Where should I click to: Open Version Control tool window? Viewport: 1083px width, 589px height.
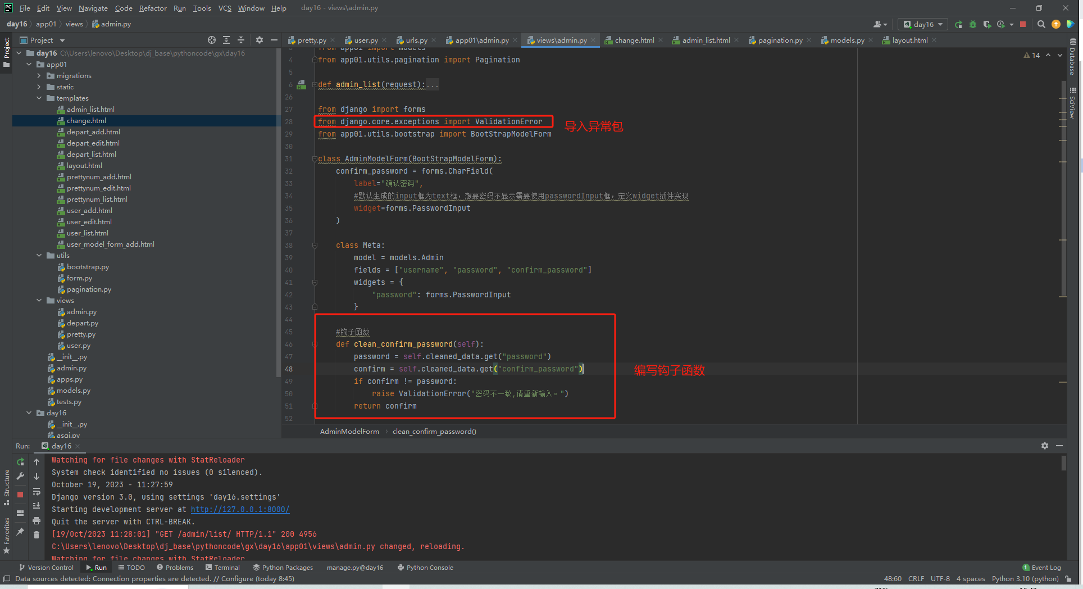tap(46, 568)
